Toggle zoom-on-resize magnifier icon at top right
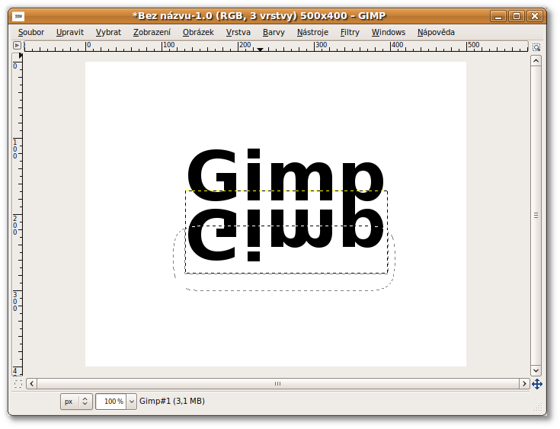This screenshot has height=429, width=560. click(536, 46)
